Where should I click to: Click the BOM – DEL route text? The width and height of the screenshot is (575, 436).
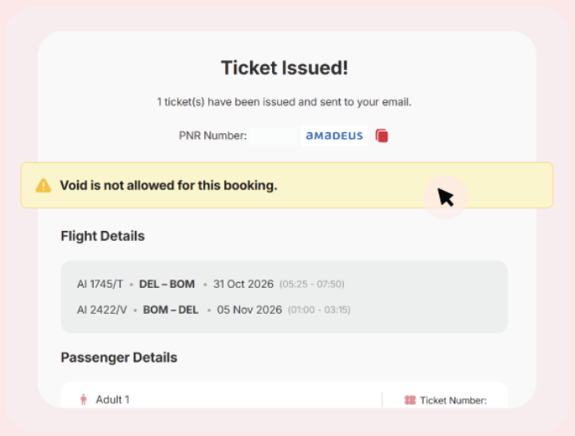(171, 310)
